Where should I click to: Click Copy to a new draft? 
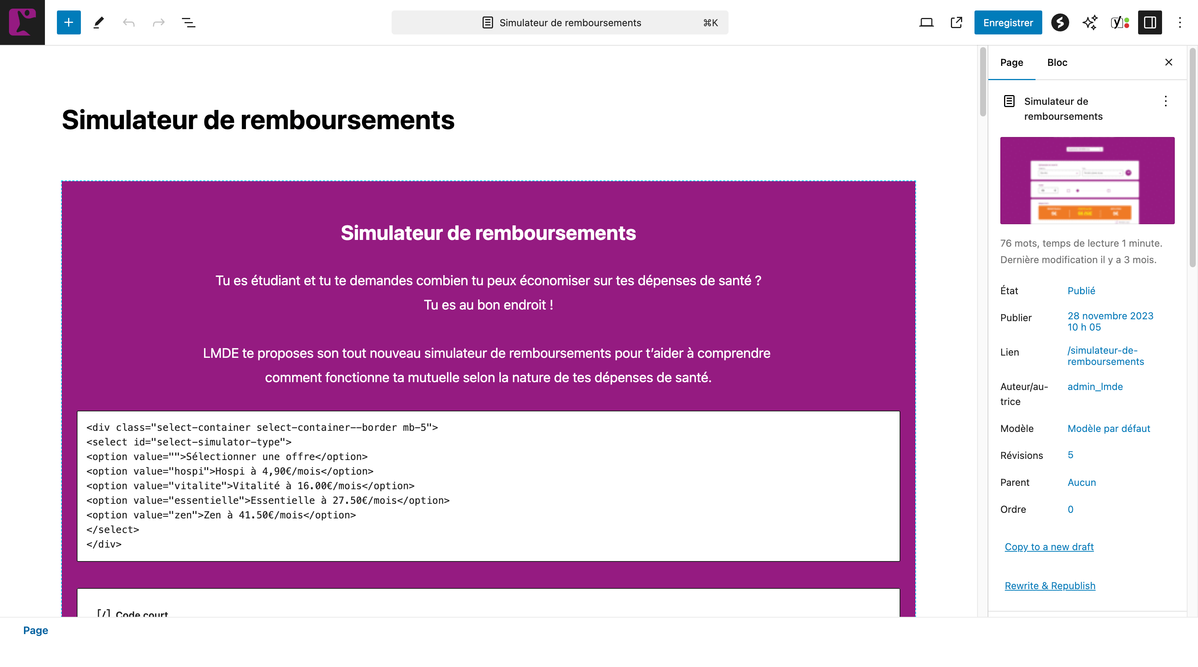1049,546
